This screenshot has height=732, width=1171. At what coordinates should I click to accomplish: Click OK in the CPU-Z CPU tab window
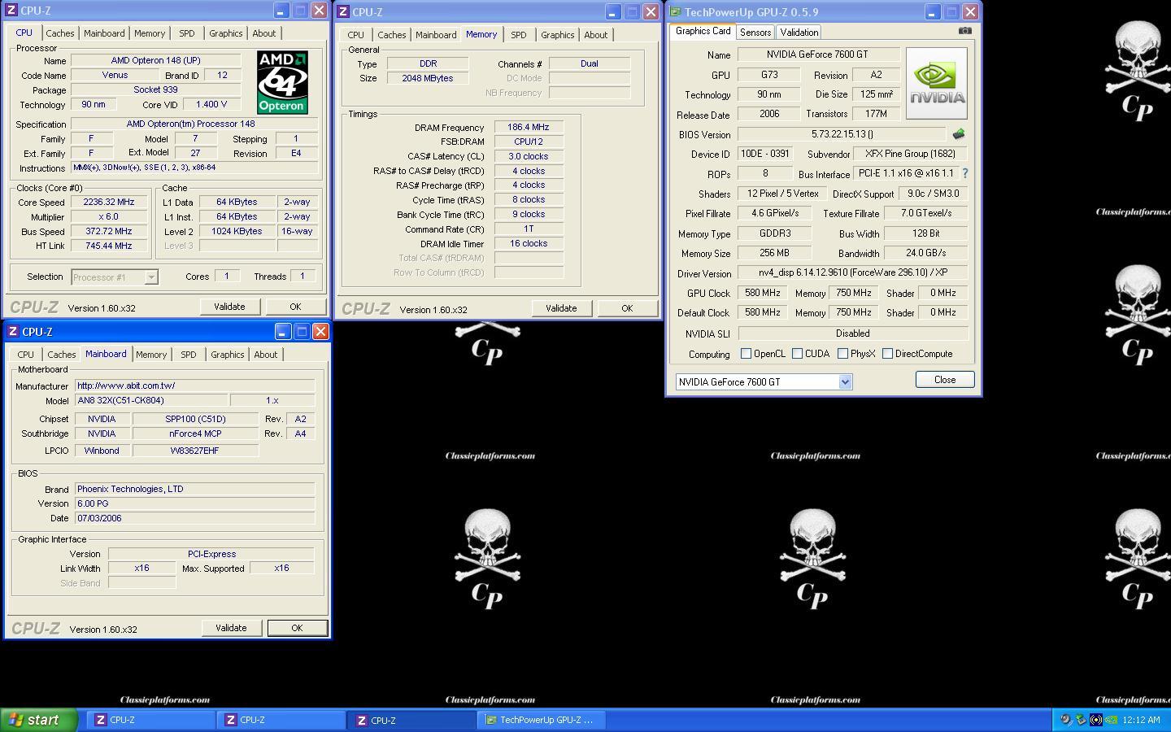pos(295,307)
